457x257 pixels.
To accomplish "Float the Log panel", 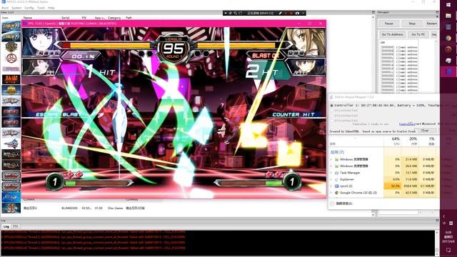I will pyautogui.click(x=437, y=221).
